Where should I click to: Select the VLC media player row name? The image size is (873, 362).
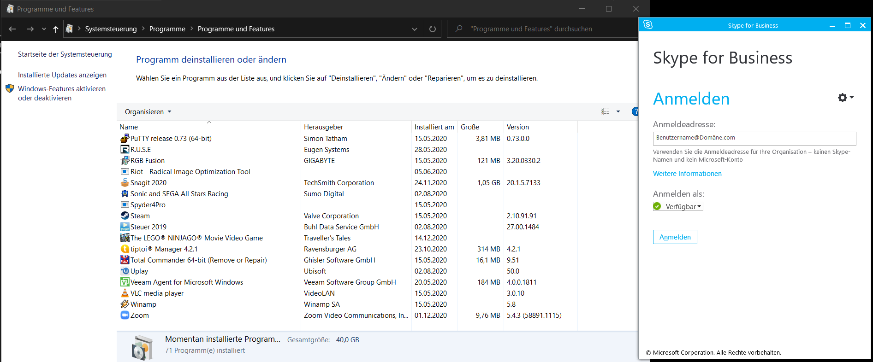tap(157, 293)
